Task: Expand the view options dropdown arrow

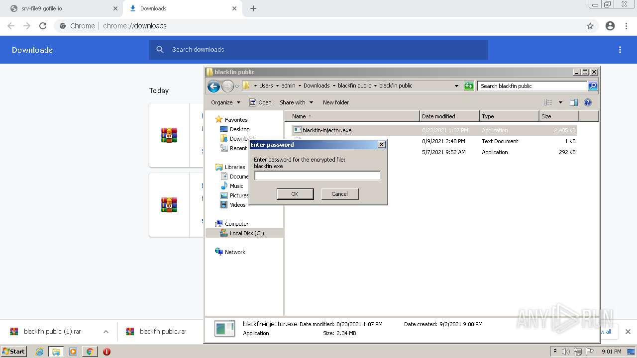Action: (560, 102)
